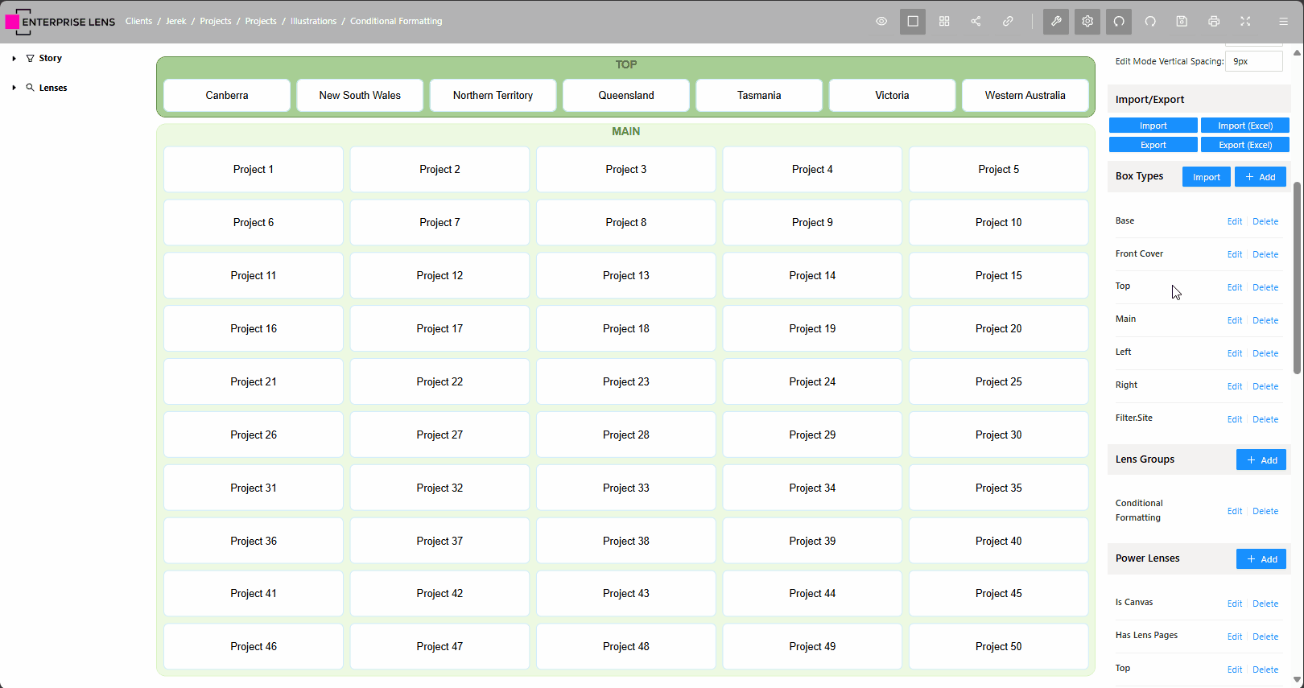
Task: Add a new Lens Group
Action: (1261, 460)
